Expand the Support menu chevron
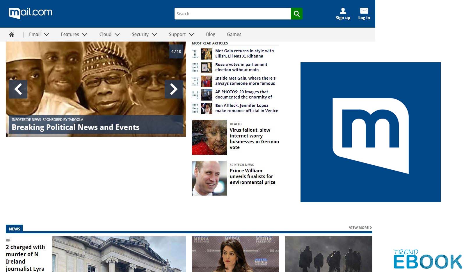This screenshot has width=464, height=272. (x=191, y=35)
